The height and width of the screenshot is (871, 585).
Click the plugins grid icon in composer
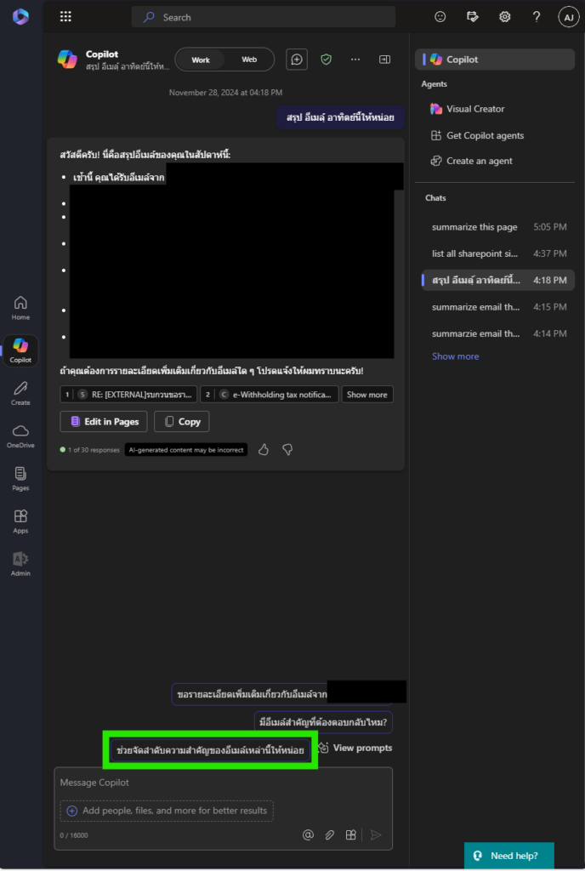point(351,834)
